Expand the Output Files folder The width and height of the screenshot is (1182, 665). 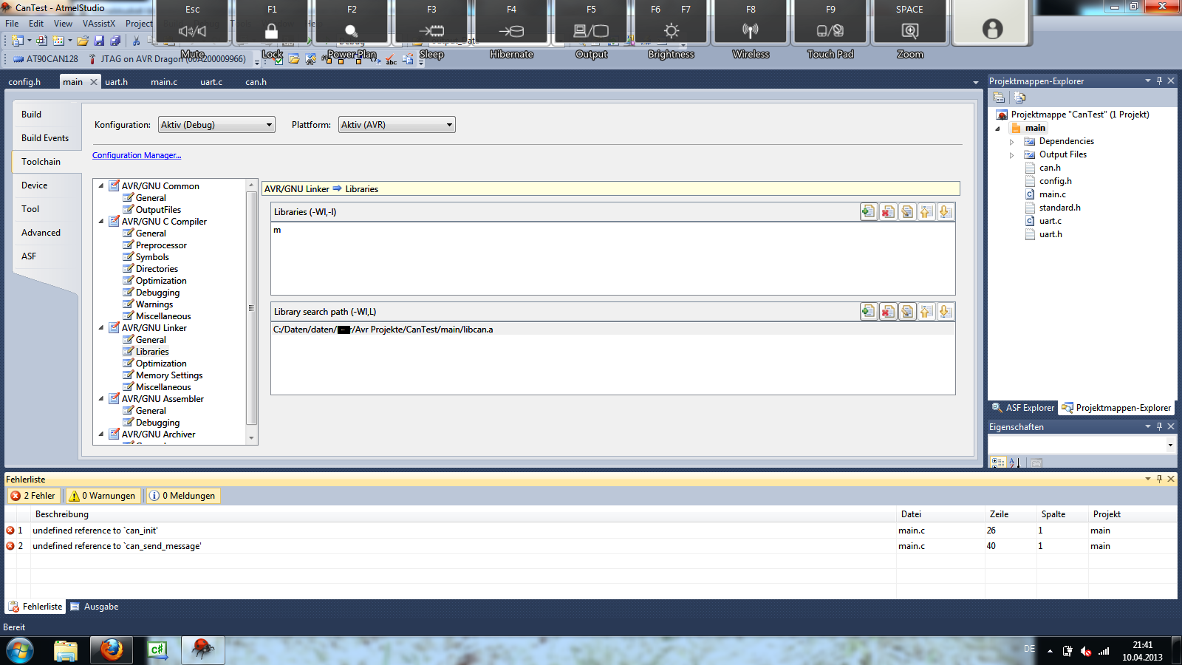[1012, 154]
